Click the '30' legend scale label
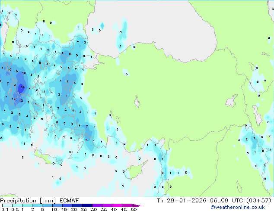Viewport: 274px width, 211px height. click(94, 209)
